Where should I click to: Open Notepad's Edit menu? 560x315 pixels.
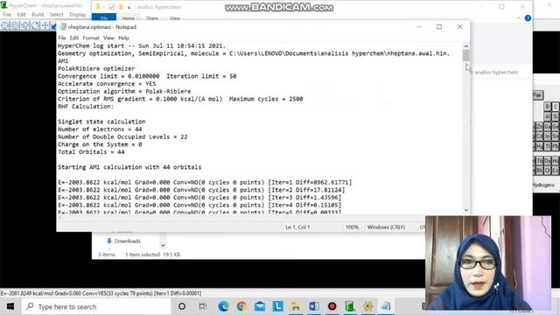(x=73, y=38)
